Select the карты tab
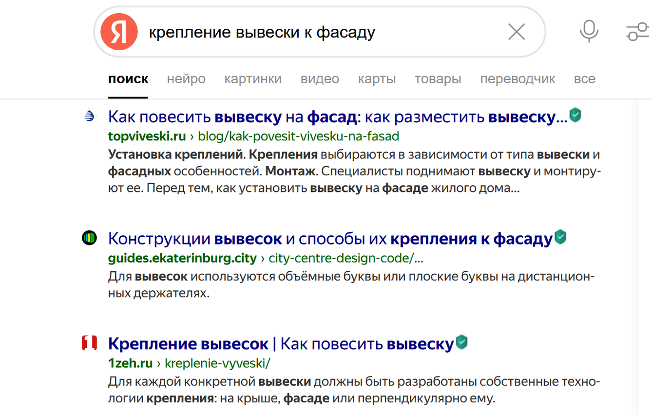The image size is (653, 415). coord(377,79)
